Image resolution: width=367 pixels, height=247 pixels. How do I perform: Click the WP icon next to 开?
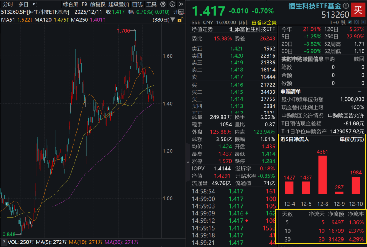point(181,12)
